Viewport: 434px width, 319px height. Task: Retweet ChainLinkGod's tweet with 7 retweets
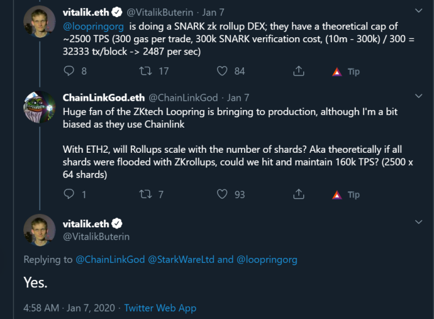(145, 194)
